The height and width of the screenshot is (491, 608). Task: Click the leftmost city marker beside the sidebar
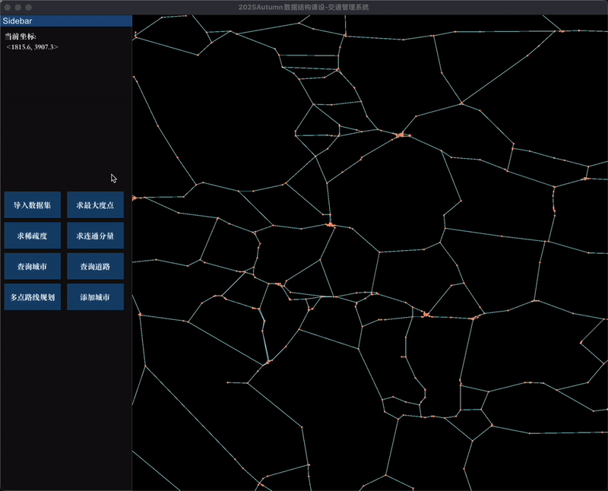pyautogui.click(x=135, y=199)
